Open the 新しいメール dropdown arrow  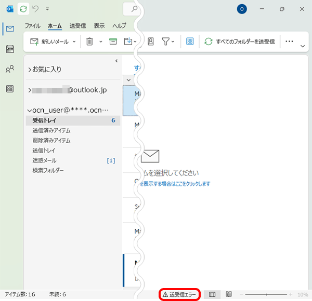tap(74, 42)
